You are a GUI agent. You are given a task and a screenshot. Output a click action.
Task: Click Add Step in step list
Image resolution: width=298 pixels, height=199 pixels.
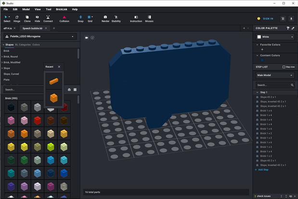click(263, 170)
